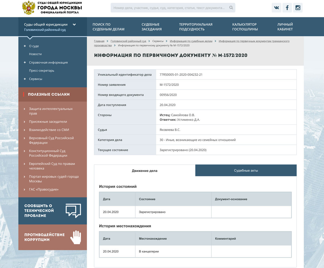The image size is (324, 268).
Task: Open Информация по судебным делам breadcrumb
Action: (191, 41)
